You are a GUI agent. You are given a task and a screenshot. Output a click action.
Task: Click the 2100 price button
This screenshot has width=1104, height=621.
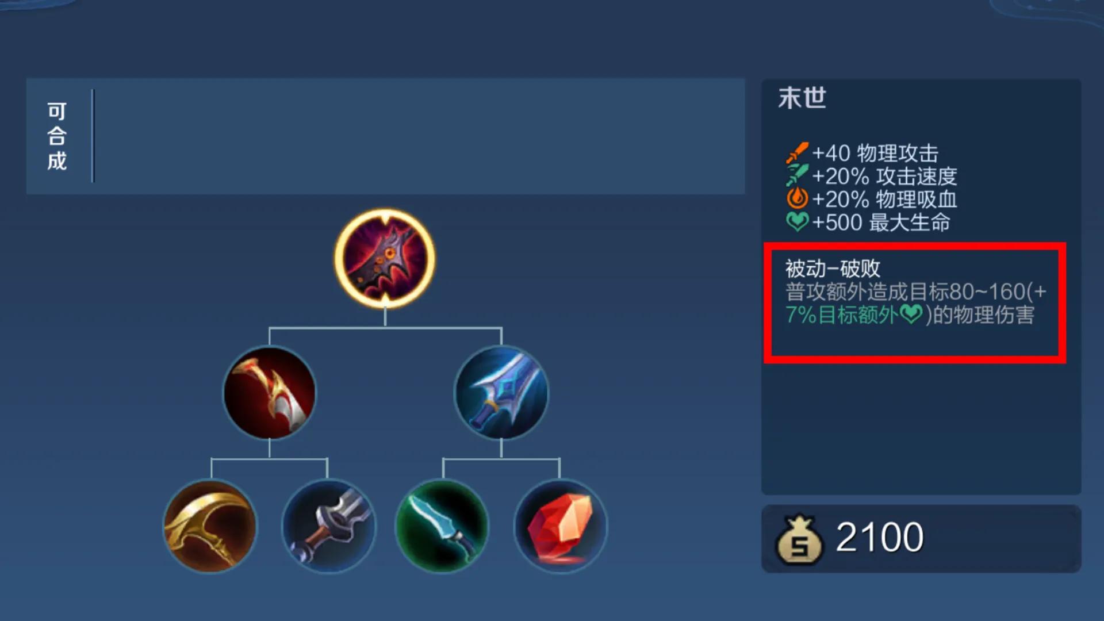pos(921,539)
